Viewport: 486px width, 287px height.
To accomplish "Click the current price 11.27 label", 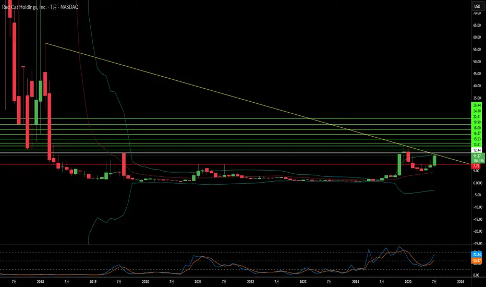I will click(x=478, y=156).
